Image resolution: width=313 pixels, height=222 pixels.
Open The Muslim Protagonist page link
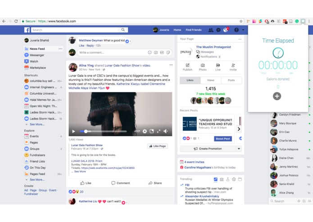tap(213, 47)
